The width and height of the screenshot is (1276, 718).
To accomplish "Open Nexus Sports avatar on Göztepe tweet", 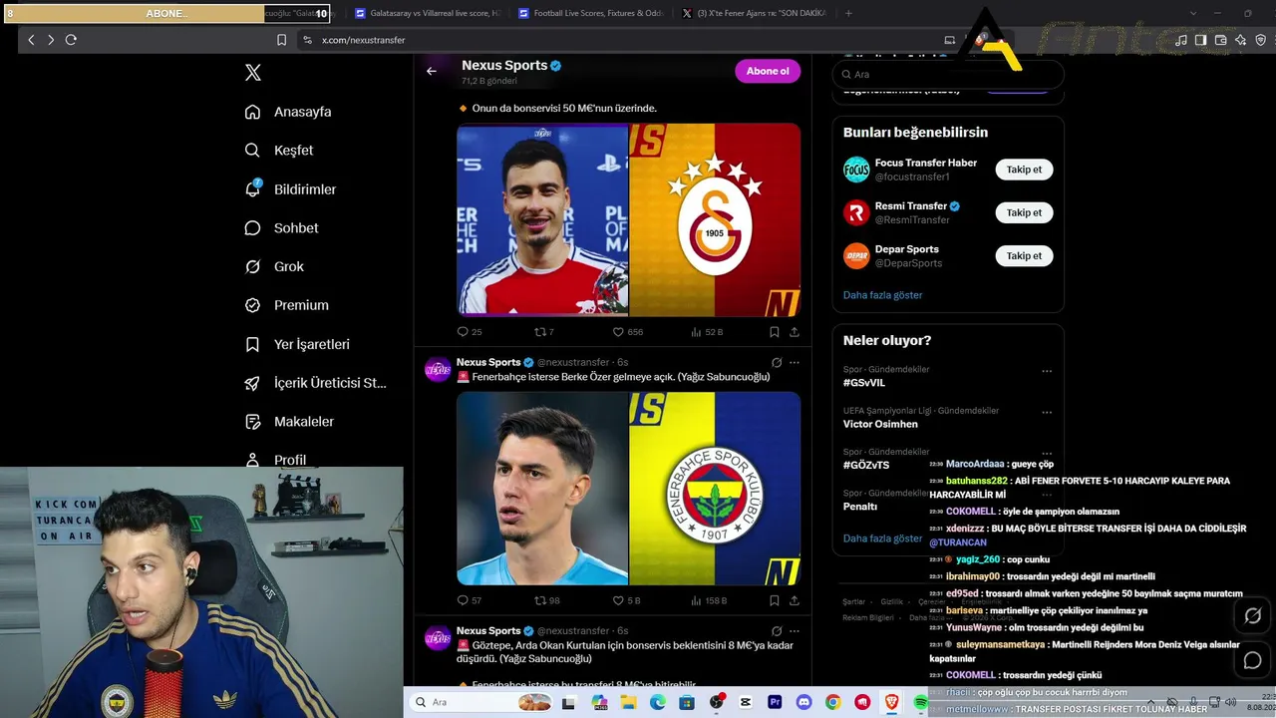I will click(x=438, y=638).
